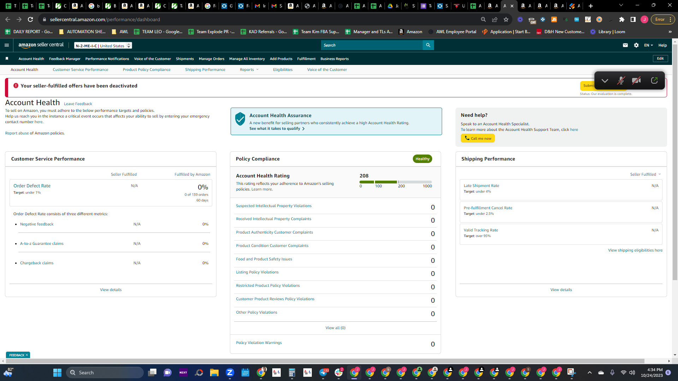
Task: Open the Windows Start menu
Action: (57, 373)
